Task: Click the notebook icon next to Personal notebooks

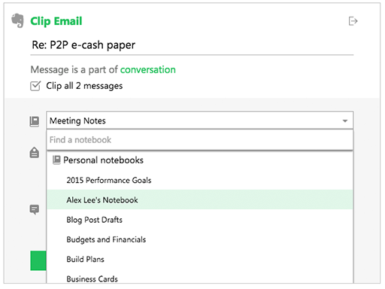Action: pyautogui.click(x=56, y=160)
